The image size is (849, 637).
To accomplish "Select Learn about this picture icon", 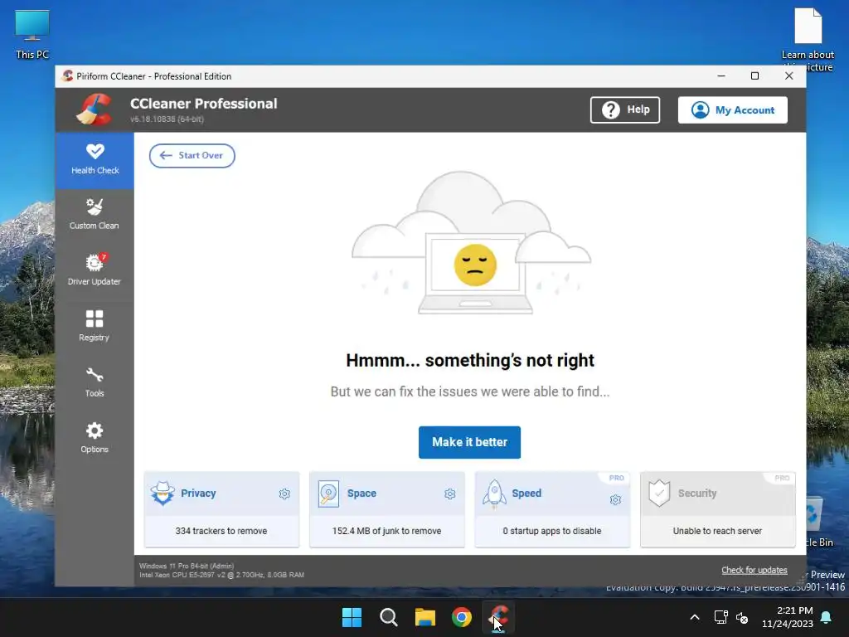I will (808, 40).
